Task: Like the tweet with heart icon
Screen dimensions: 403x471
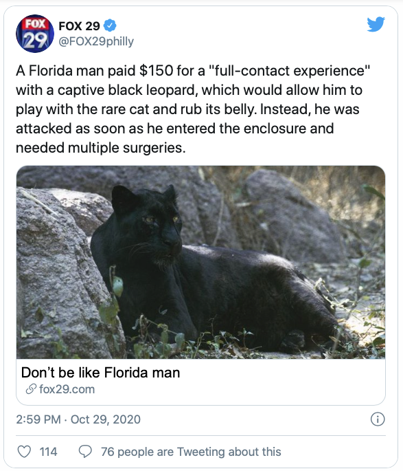Action: 24,452
